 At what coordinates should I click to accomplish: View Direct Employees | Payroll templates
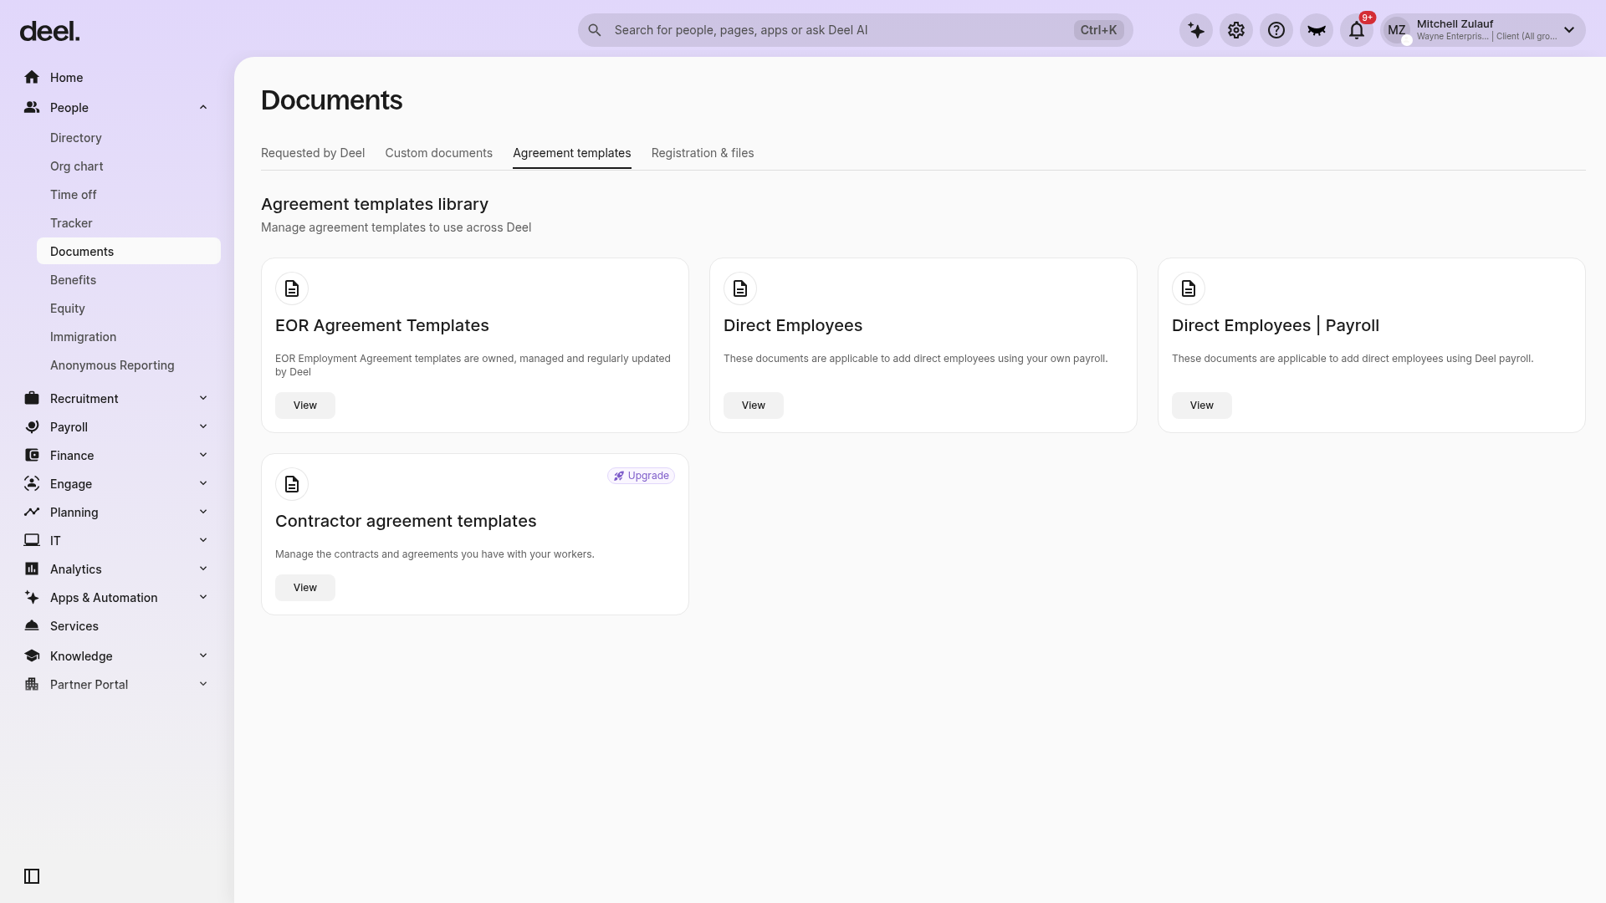click(1202, 406)
